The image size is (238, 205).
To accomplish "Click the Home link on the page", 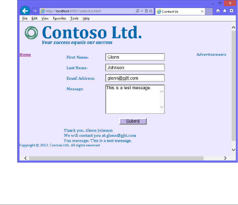I will pos(25,55).
